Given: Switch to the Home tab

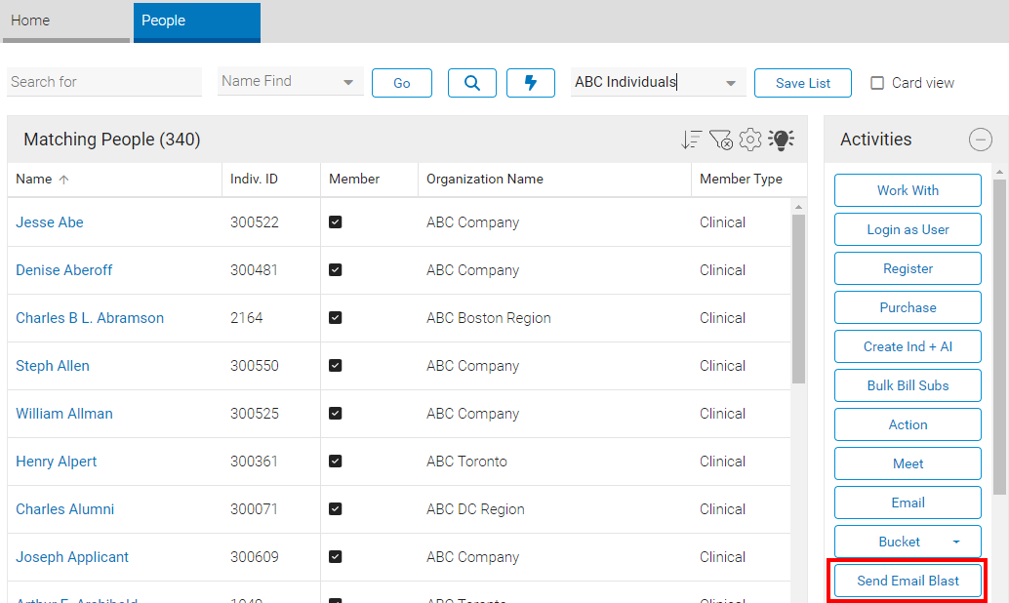Looking at the screenshot, I should coord(65,20).
